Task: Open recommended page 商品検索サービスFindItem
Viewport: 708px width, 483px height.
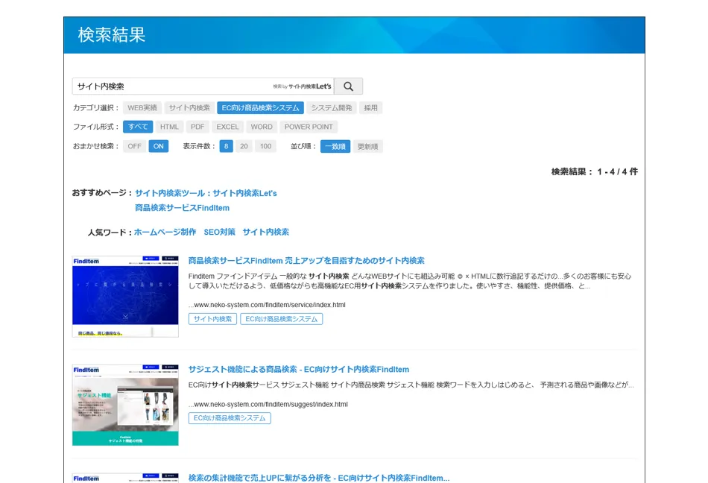Action: pos(182,208)
